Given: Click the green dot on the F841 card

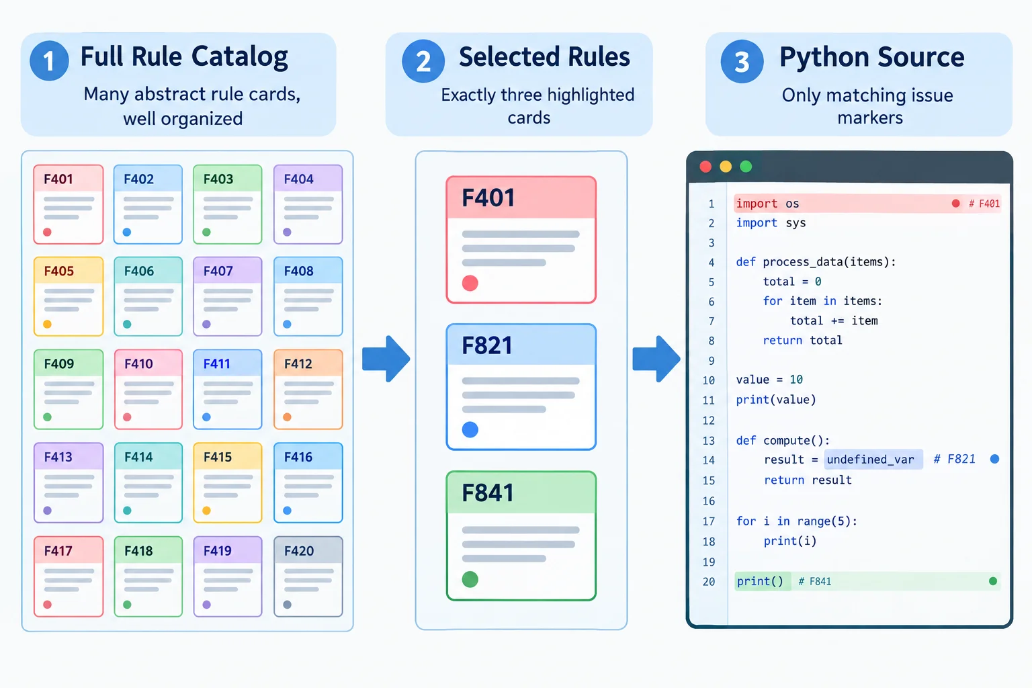Looking at the screenshot, I should point(470,579).
